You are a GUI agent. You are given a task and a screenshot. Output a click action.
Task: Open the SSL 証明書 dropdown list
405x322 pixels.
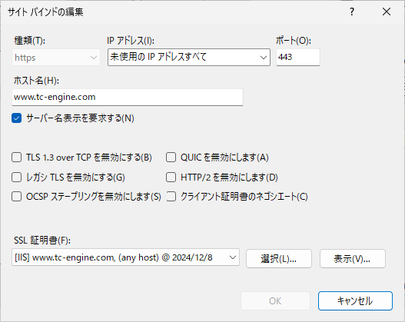[125, 257]
